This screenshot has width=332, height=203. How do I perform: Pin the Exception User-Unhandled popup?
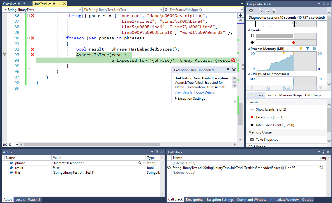click(228, 70)
